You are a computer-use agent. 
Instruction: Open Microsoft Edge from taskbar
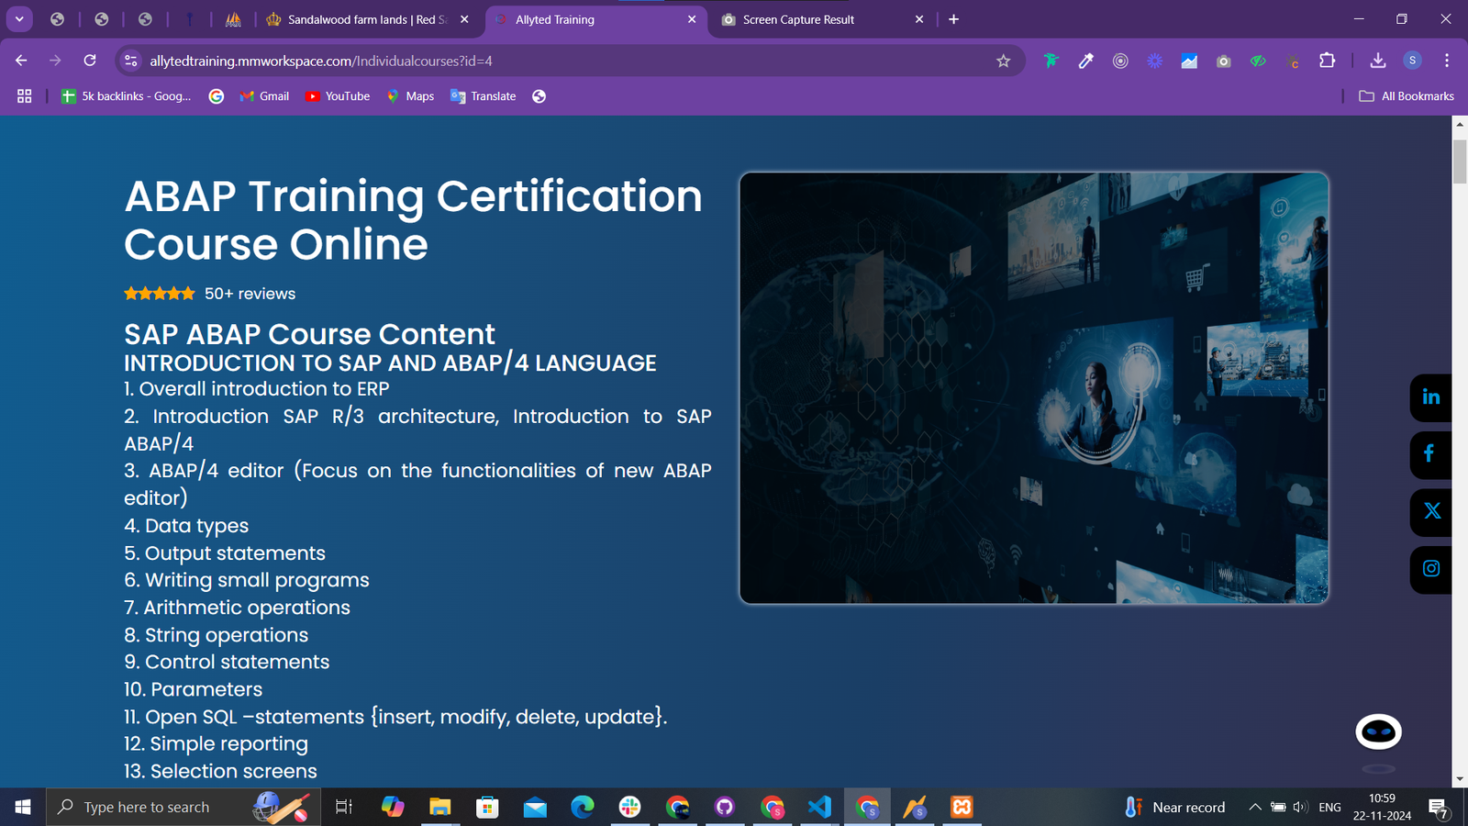pyautogui.click(x=583, y=807)
